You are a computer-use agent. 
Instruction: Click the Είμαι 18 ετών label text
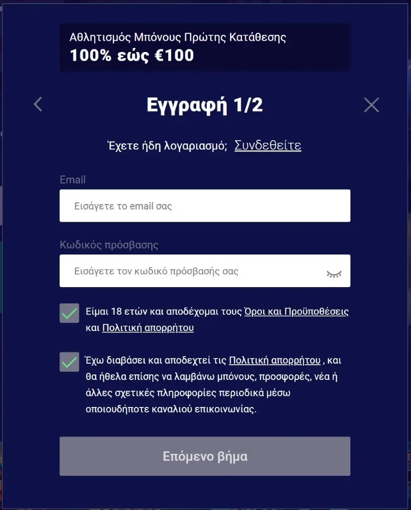click(x=164, y=312)
